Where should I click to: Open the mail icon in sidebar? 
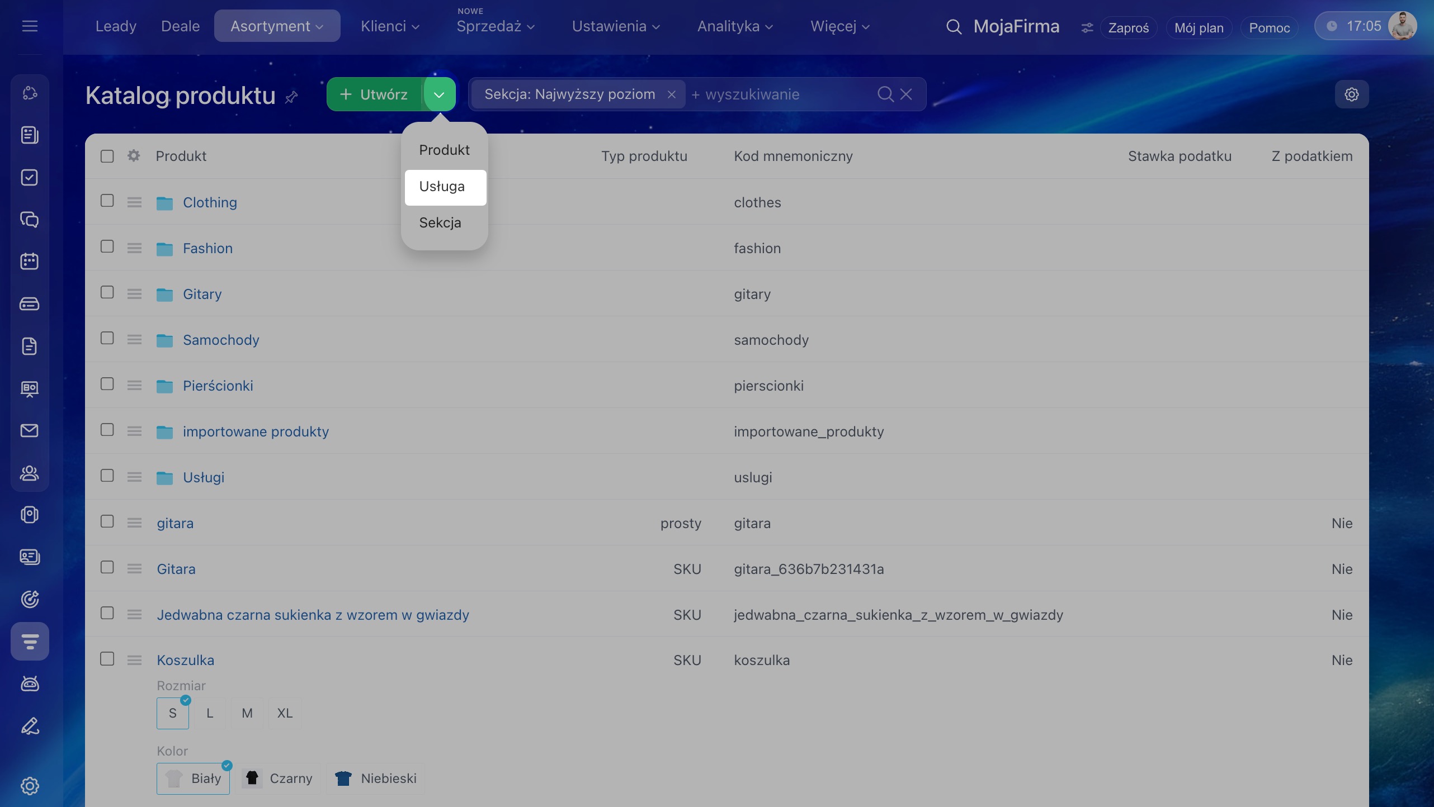[x=30, y=430]
